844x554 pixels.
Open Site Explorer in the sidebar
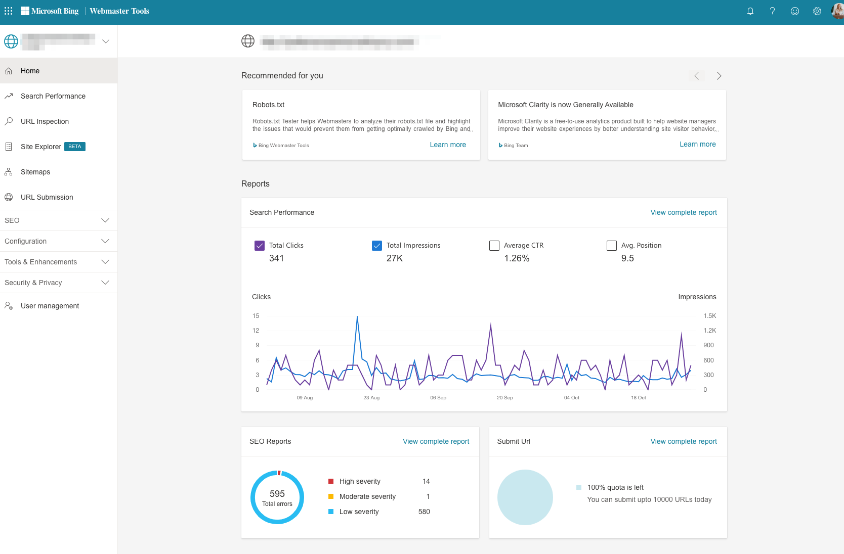[40, 147]
